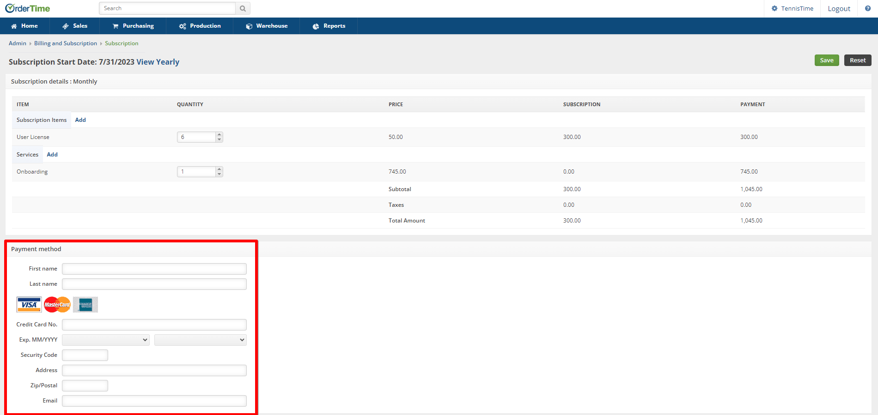Click the Subscription breadcrumb
Image resolution: width=878 pixels, height=415 pixels.
[x=122, y=43]
